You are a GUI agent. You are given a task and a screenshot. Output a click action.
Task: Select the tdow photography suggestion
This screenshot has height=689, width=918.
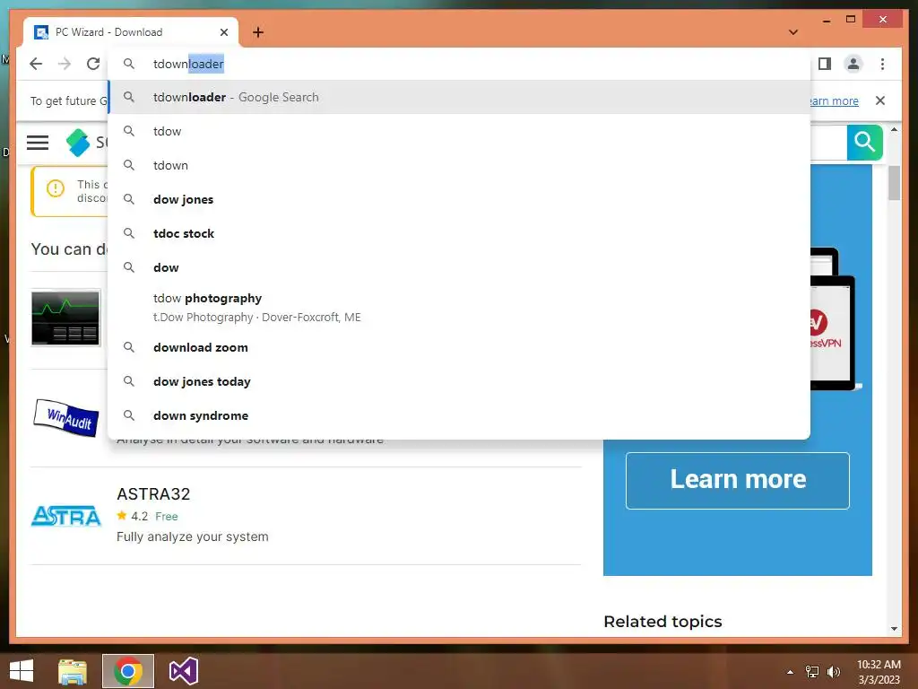tap(459, 307)
